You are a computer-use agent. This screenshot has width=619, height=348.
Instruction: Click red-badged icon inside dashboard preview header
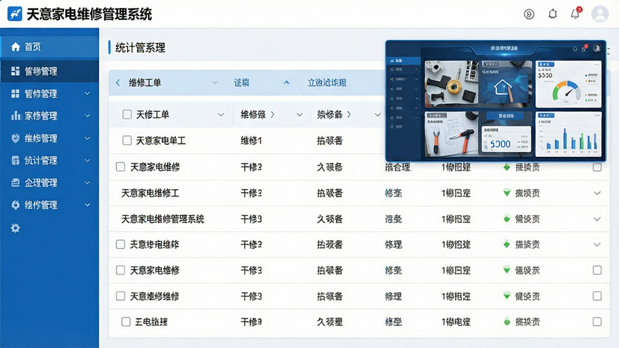(x=585, y=48)
